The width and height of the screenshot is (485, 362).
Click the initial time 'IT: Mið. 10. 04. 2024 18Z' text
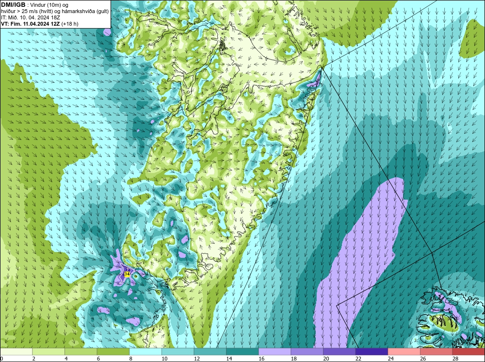[30, 17]
